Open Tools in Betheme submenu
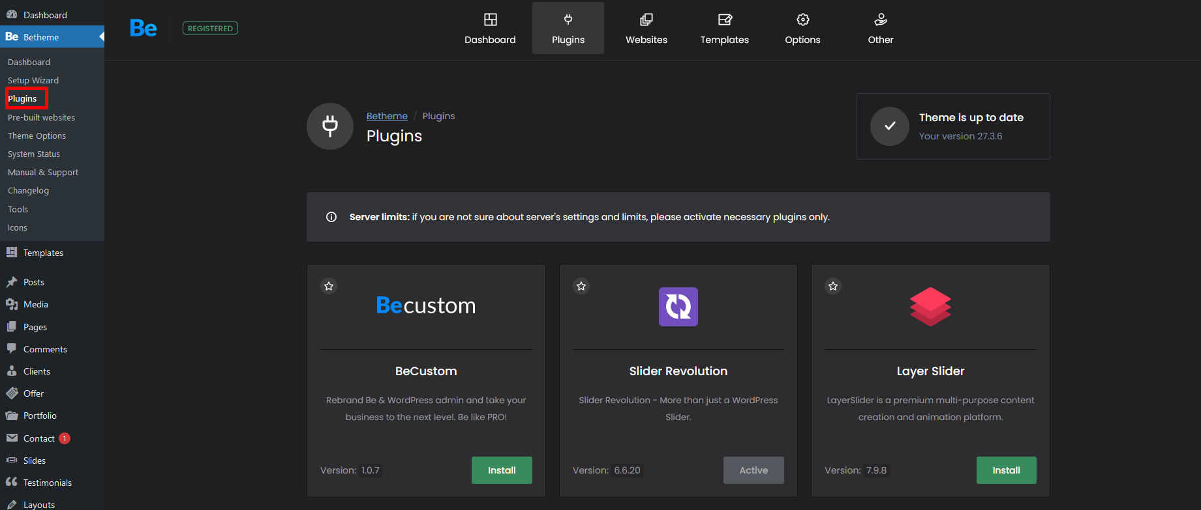Image resolution: width=1201 pixels, height=510 pixels. tap(18, 209)
